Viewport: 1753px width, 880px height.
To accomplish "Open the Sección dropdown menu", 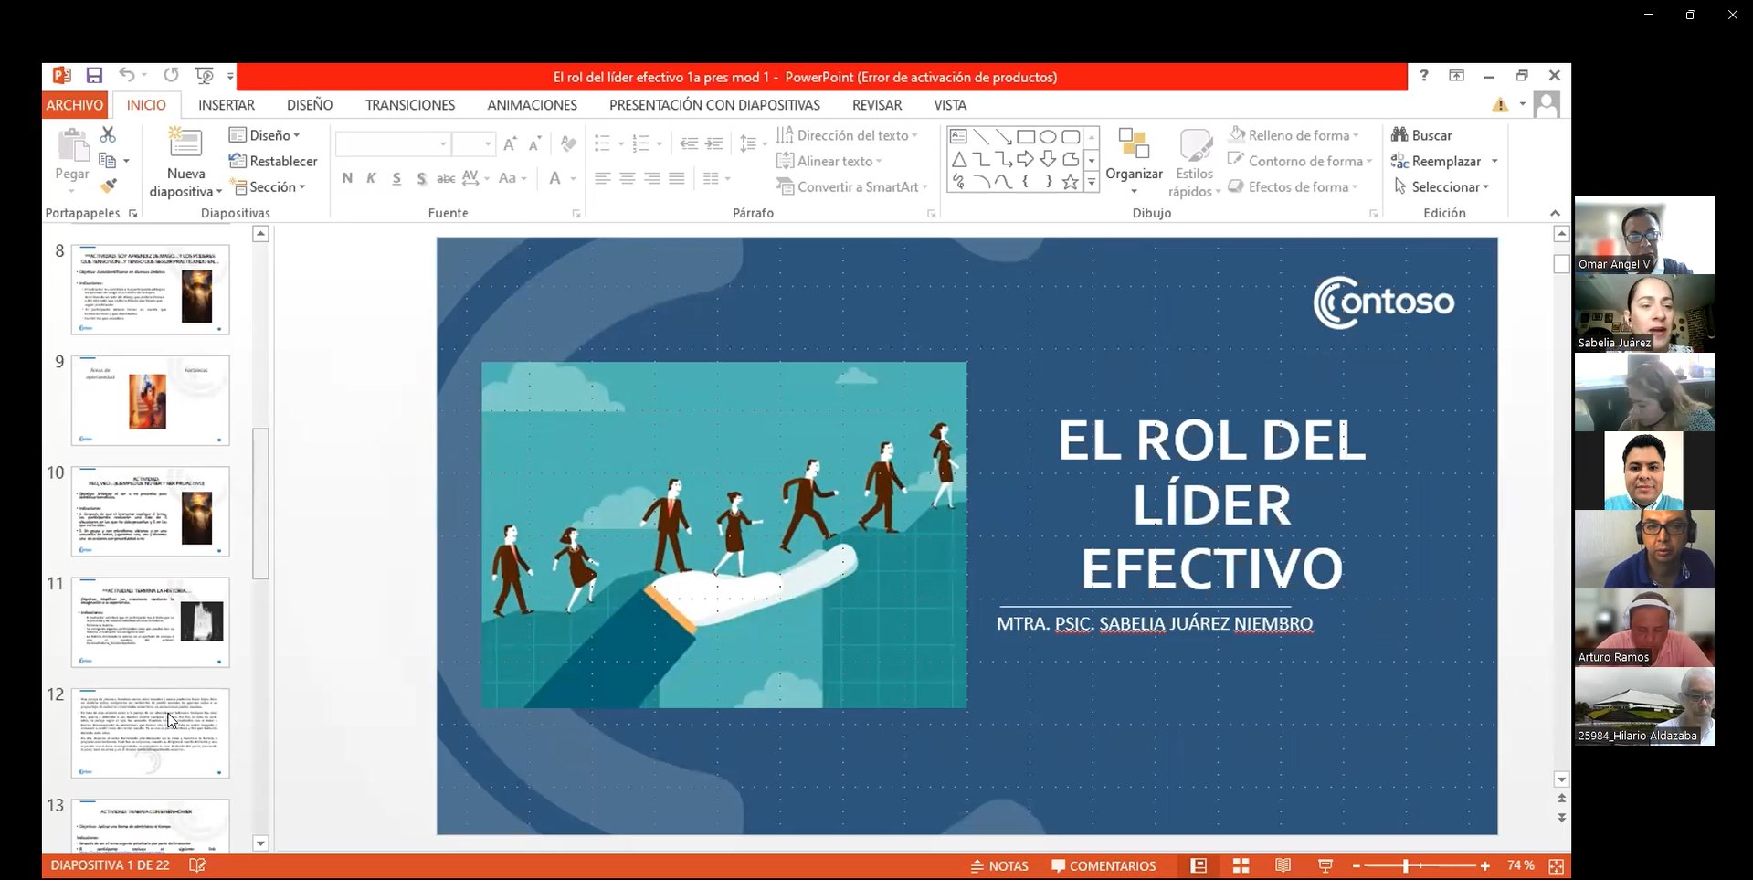I will (268, 186).
